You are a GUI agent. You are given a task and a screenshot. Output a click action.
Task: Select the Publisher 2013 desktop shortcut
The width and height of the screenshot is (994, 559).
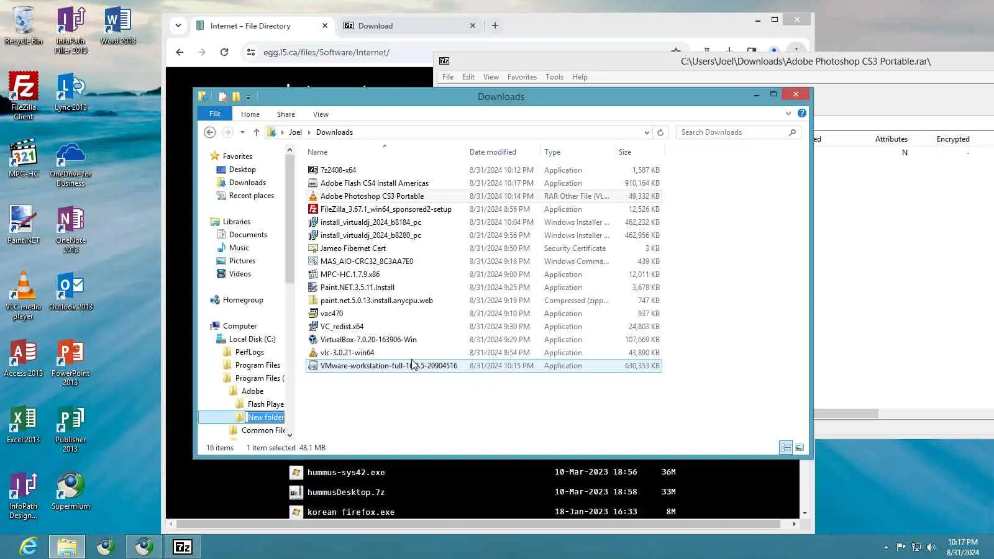(71, 429)
